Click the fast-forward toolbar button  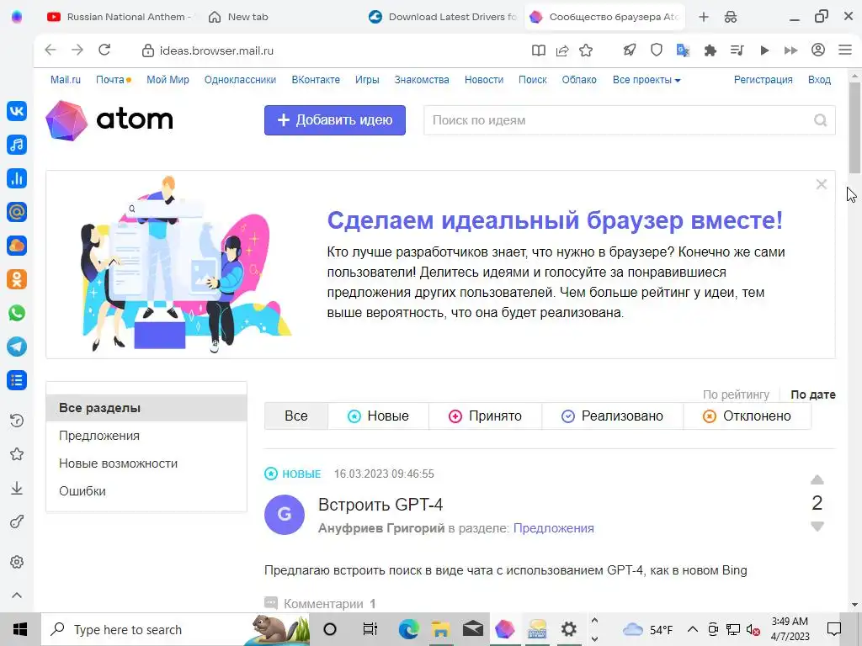791,50
